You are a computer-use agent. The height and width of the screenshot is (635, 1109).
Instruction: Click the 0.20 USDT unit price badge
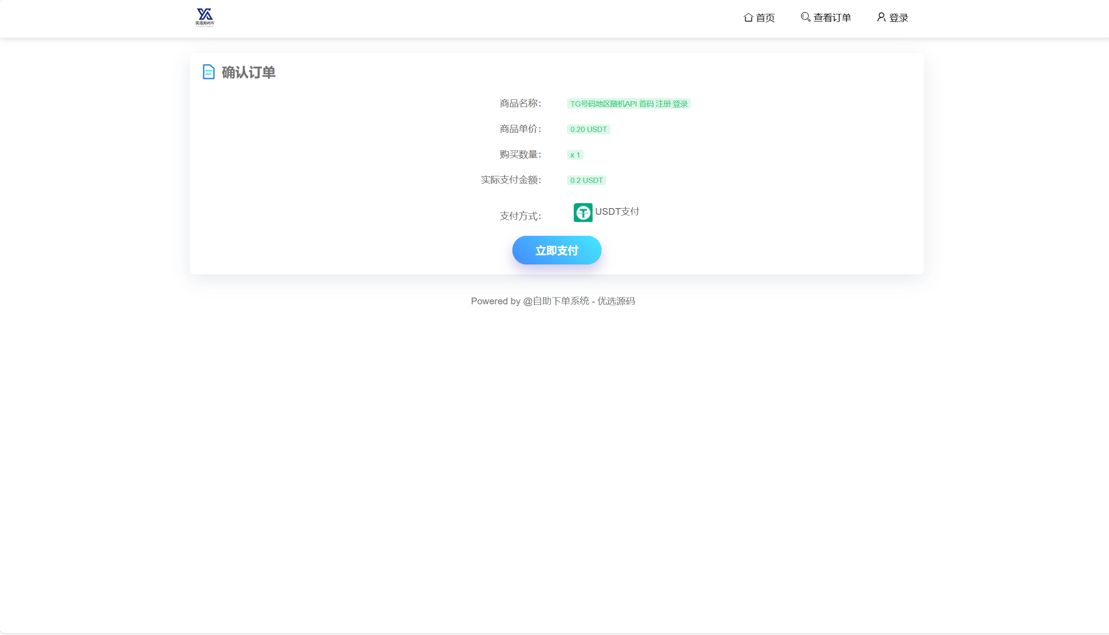point(588,129)
